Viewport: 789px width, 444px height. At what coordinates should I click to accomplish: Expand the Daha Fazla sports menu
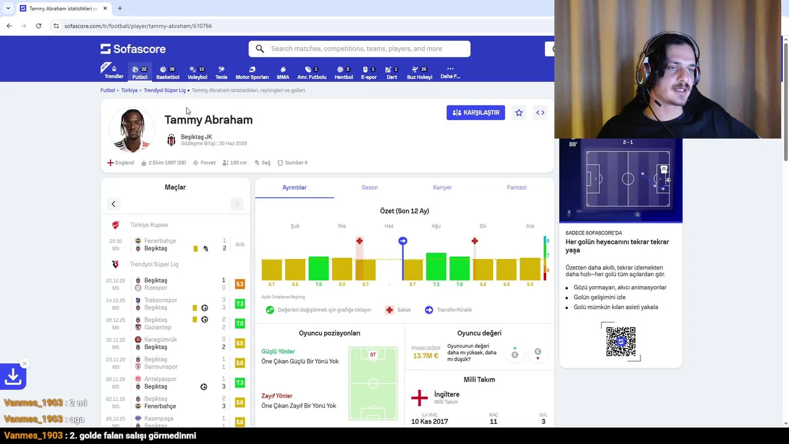coord(450,72)
